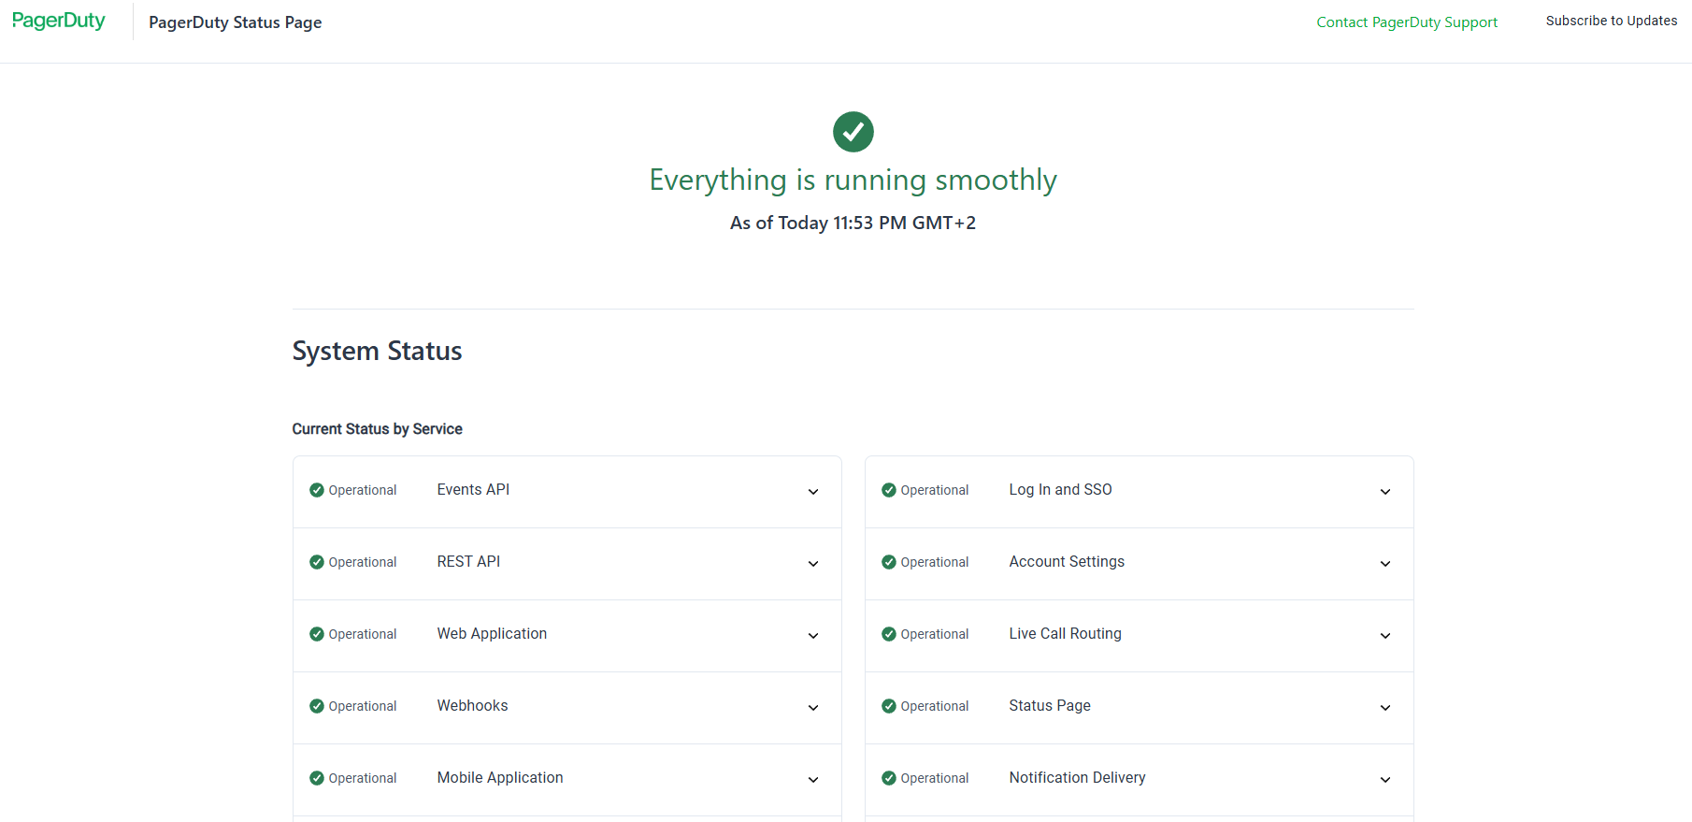Expand the Status Page row chevron
The image size is (1692, 822).
[x=1385, y=708]
